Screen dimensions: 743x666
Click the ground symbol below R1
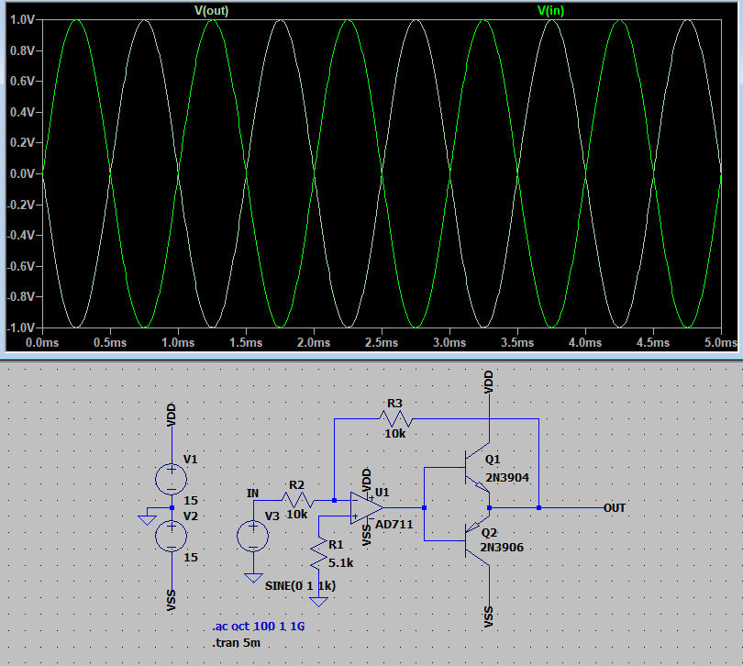[318, 602]
